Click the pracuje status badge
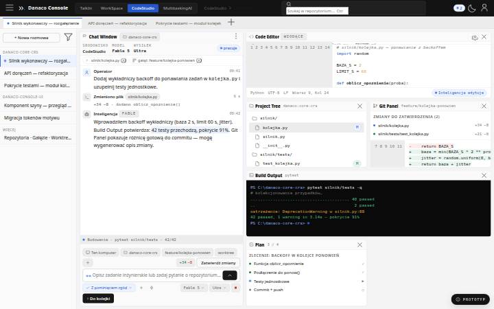The height and width of the screenshot is (309, 494). coord(228,48)
